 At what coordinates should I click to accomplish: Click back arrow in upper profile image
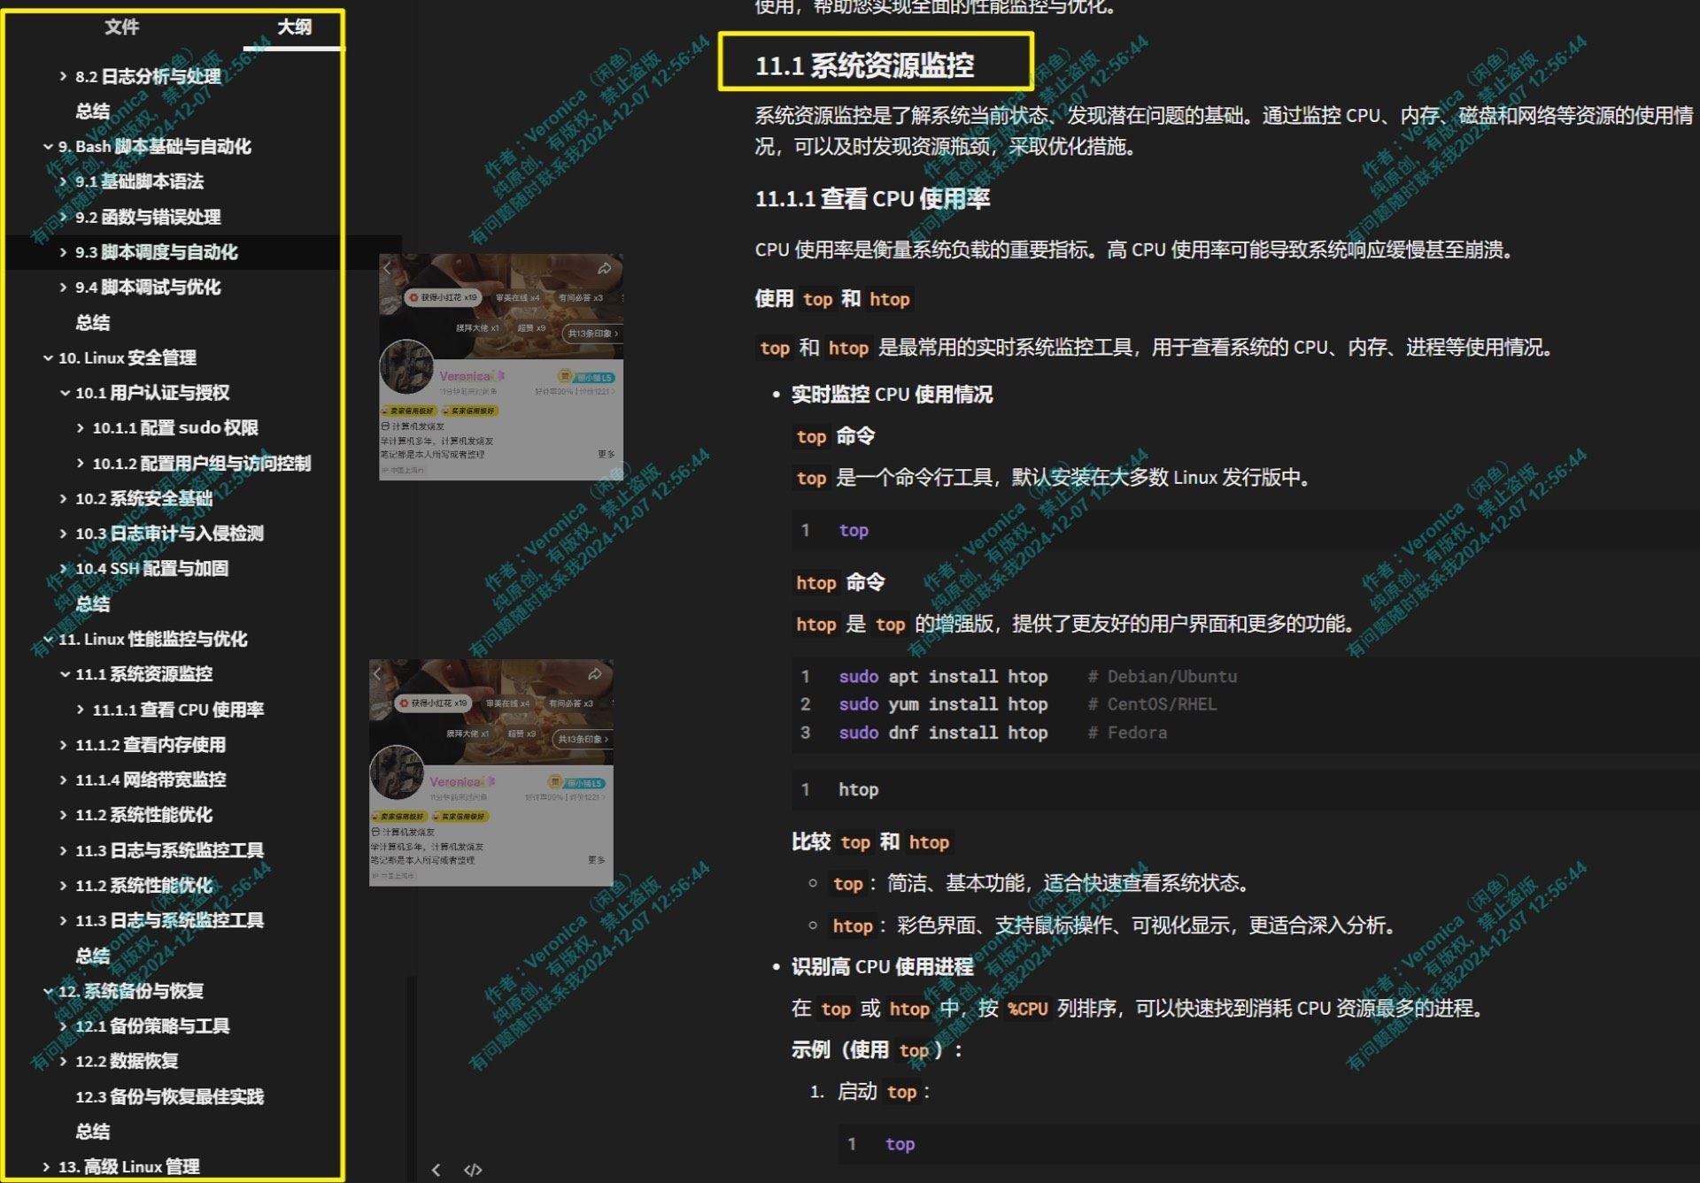tap(387, 268)
